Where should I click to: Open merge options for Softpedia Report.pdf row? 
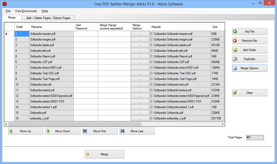pyautogui.click(x=140, y=56)
